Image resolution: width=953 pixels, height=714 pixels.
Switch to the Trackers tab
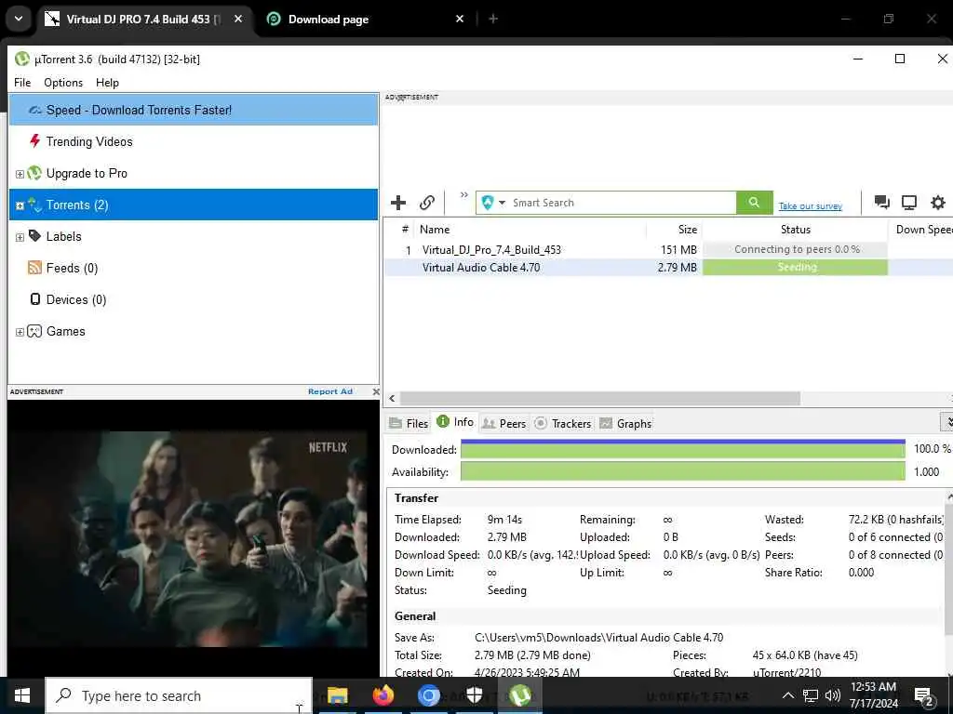pyautogui.click(x=563, y=423)
